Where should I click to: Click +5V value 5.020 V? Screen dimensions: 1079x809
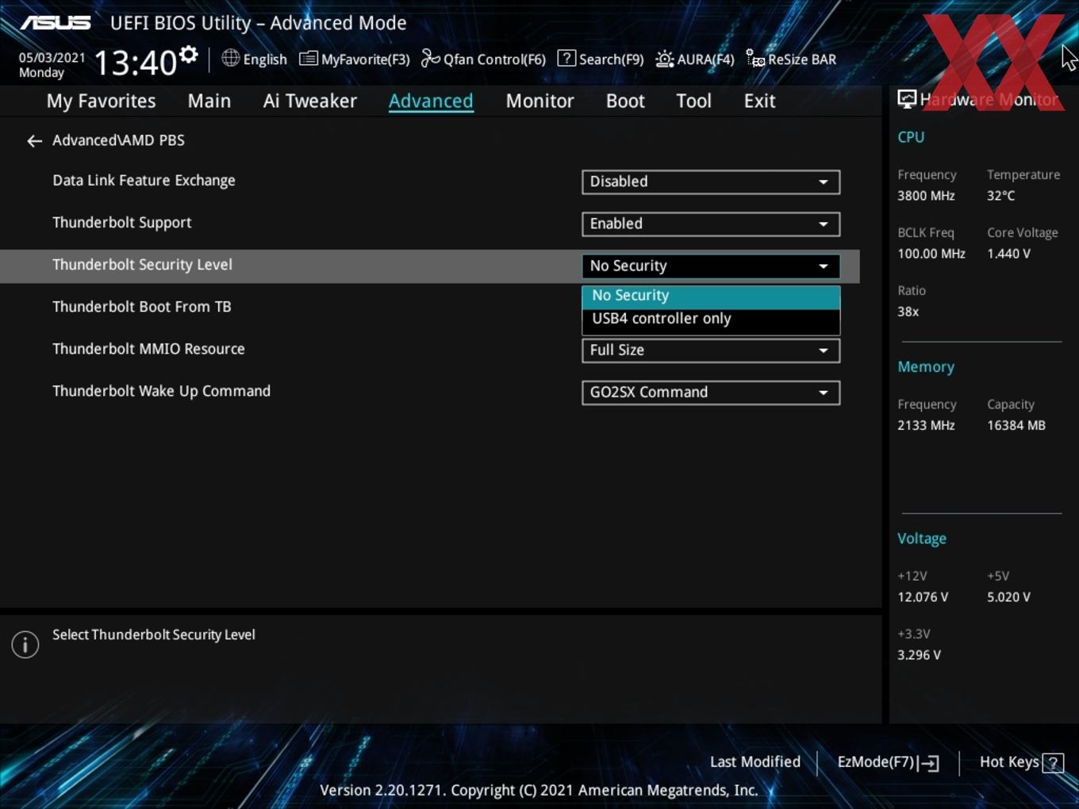(x=1008, y=597)
